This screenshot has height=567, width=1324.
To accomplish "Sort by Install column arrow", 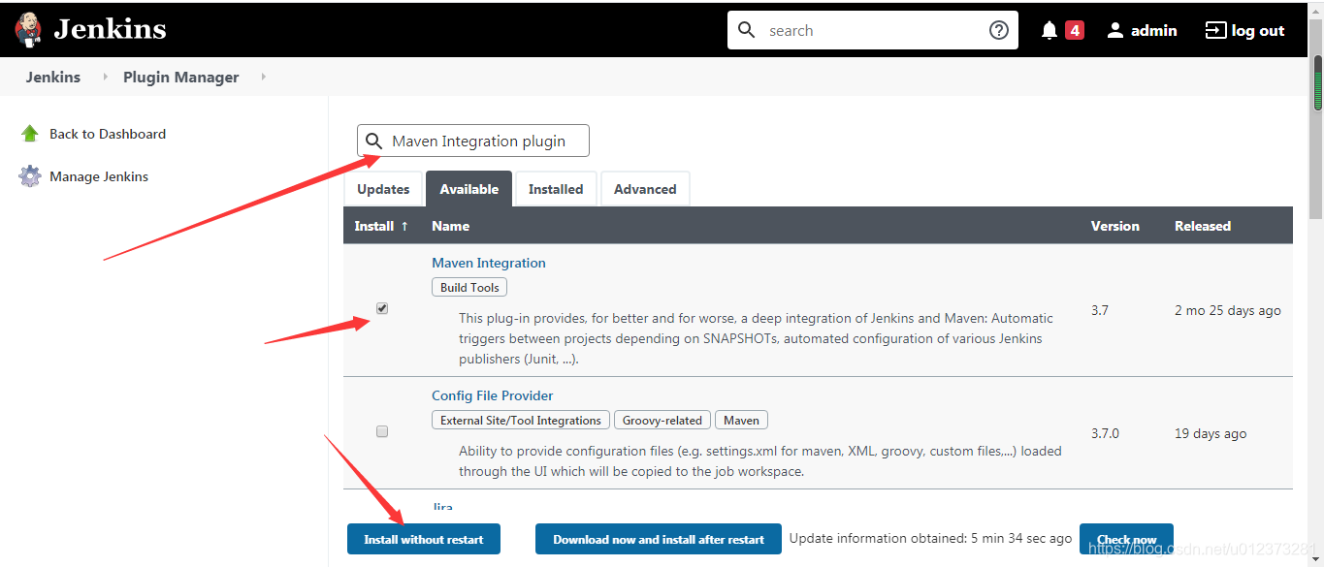I will (x=404, y=226).
